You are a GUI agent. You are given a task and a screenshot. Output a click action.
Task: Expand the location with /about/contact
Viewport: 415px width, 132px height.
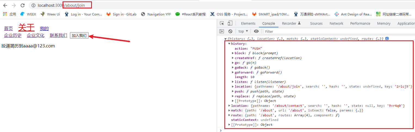pyautogui.click(x=229, y=106)
